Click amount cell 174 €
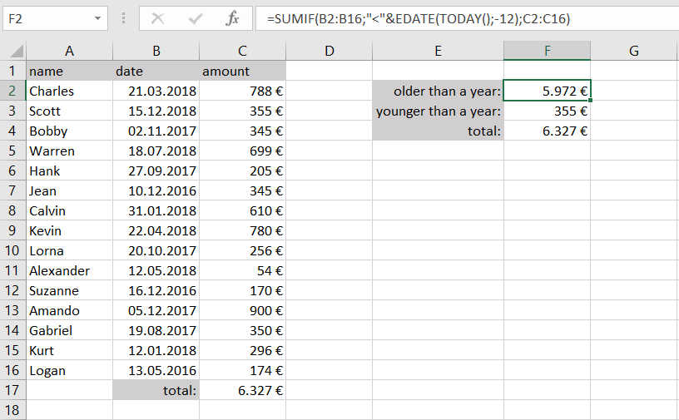679x420 pixels. coord(242,370)
